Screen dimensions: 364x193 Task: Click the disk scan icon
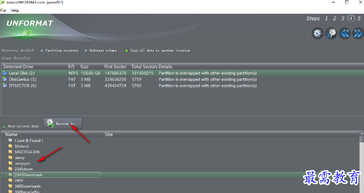point(331,33)
